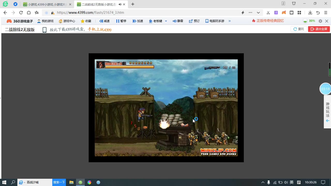Close the 小游戏,4399小游戏 tab
The image size is (331, 186).
[x=70, y=4]
